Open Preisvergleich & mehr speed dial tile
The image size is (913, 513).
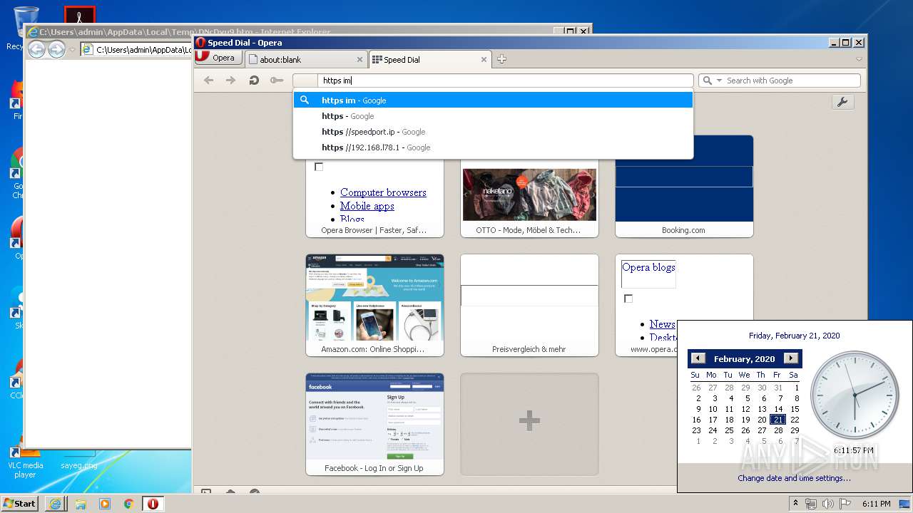[x=529, y=305]
